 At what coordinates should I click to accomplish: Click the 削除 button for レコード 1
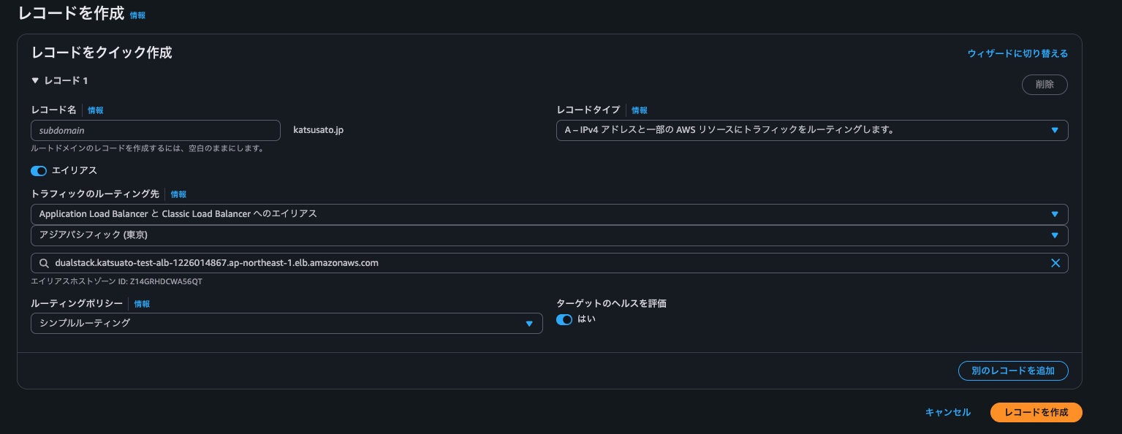pyautogui.click(x=1044, y=84)
